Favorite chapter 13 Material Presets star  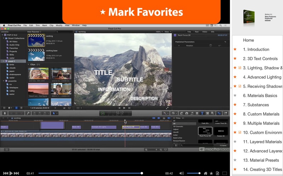(x=235, y=160)
